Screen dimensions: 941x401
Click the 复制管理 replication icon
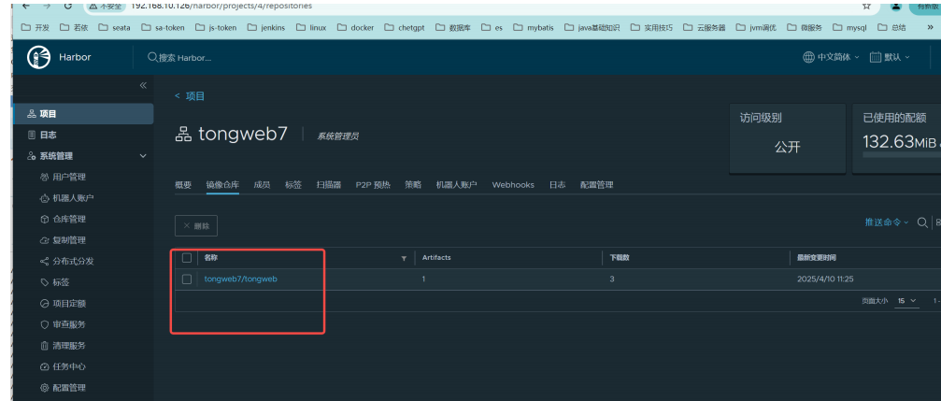coord(44,240)
